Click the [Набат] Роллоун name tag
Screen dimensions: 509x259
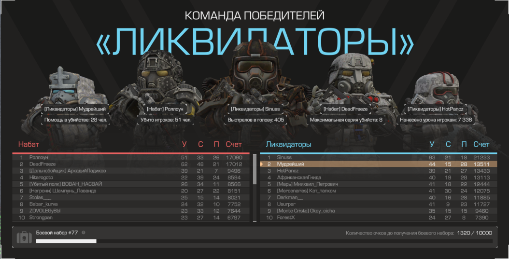pyautogui.click(x=165, y=109)
